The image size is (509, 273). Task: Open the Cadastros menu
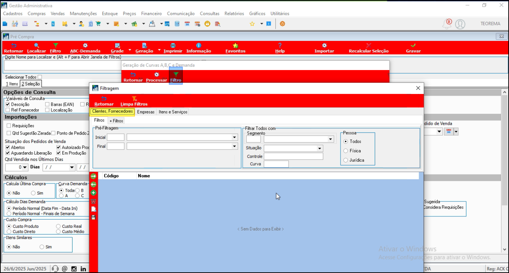click(13, 14)
